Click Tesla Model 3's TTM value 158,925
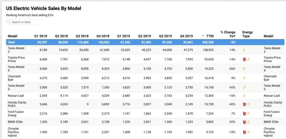Screen dimensions: 286x139 pyautogui.click(x=207, y=50)
